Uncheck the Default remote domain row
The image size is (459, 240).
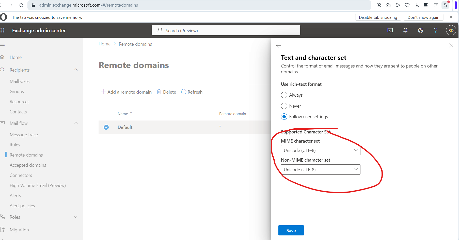tap(106, 127)
